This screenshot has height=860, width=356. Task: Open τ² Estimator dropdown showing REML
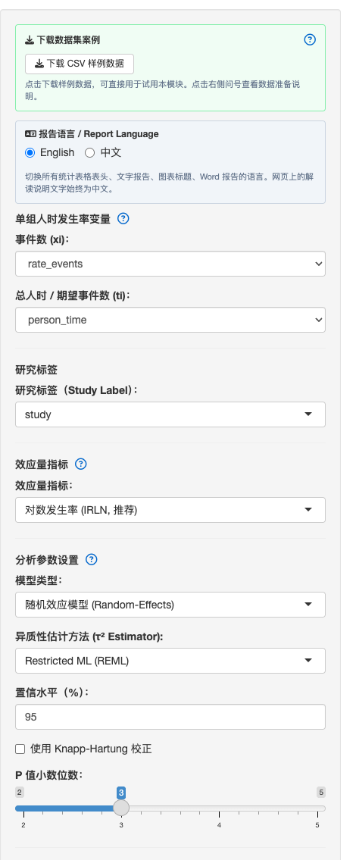point(170,661)
